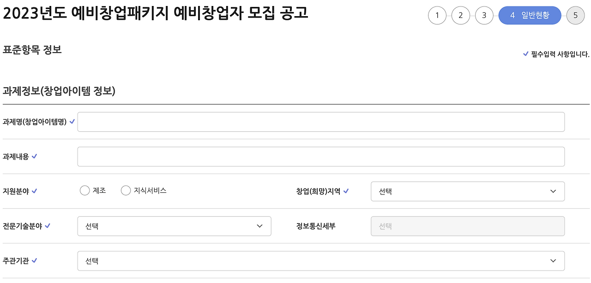591x283 pixels.
Task: Click the required checkmark beside 주관기관 label
Action: coord(37,260)
